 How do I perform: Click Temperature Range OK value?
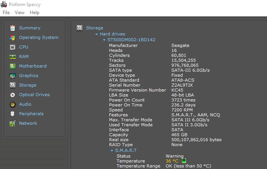[188, 166]
